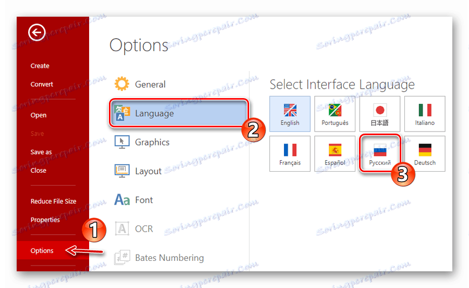469x288 pixels.
Task: Select the Español flag tile
Action: pyautogui.click(x=335, y=153)
